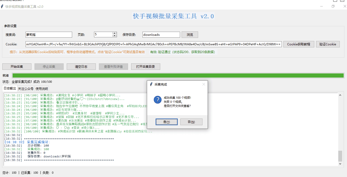347x177 pixels.
Task: Click the 验证Cookie button
Action: [x=328, y=44]
